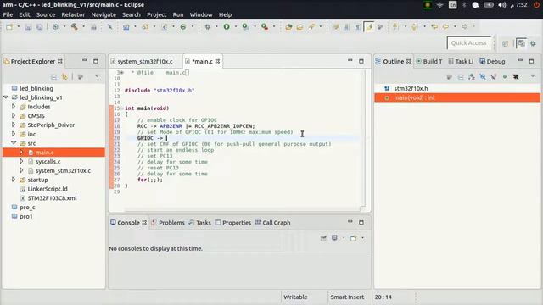Switch to the Debug perspective gear icon
The image size is (543, 305).
pyautogui.click(x=533, y=43)
